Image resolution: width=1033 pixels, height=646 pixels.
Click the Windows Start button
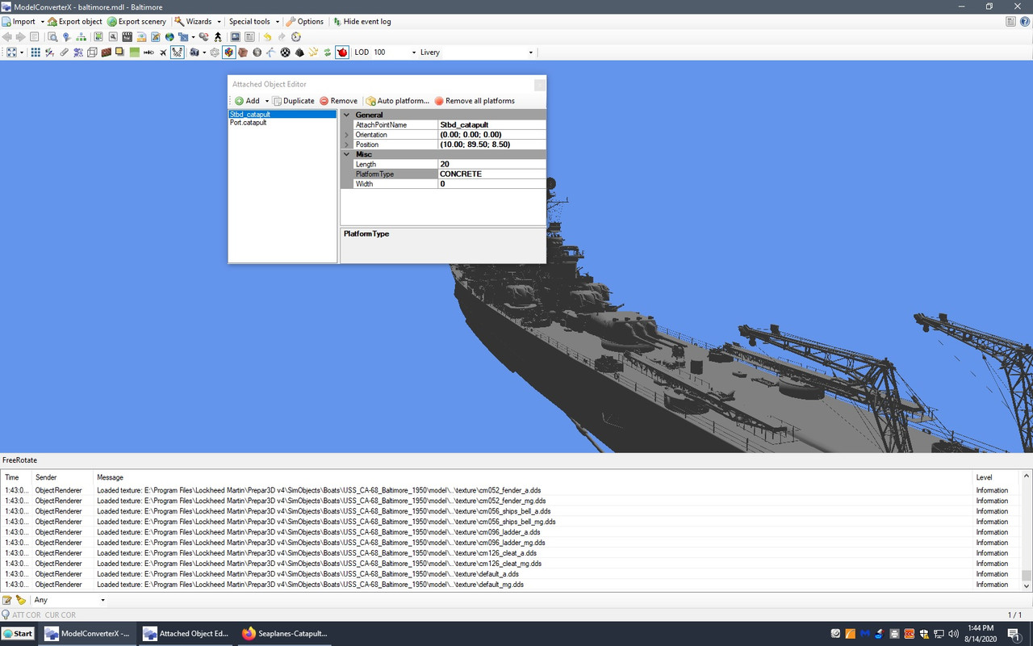(x=18, y=634)
